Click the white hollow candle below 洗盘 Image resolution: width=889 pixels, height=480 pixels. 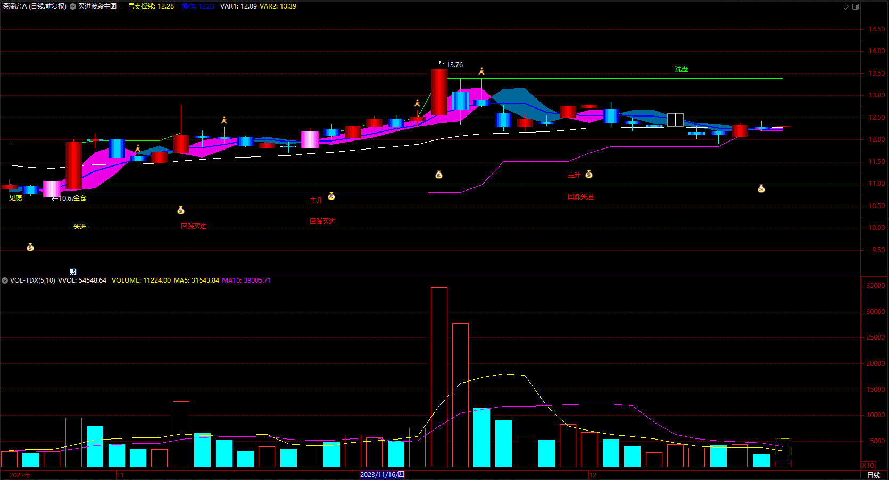tap(675, 120)
